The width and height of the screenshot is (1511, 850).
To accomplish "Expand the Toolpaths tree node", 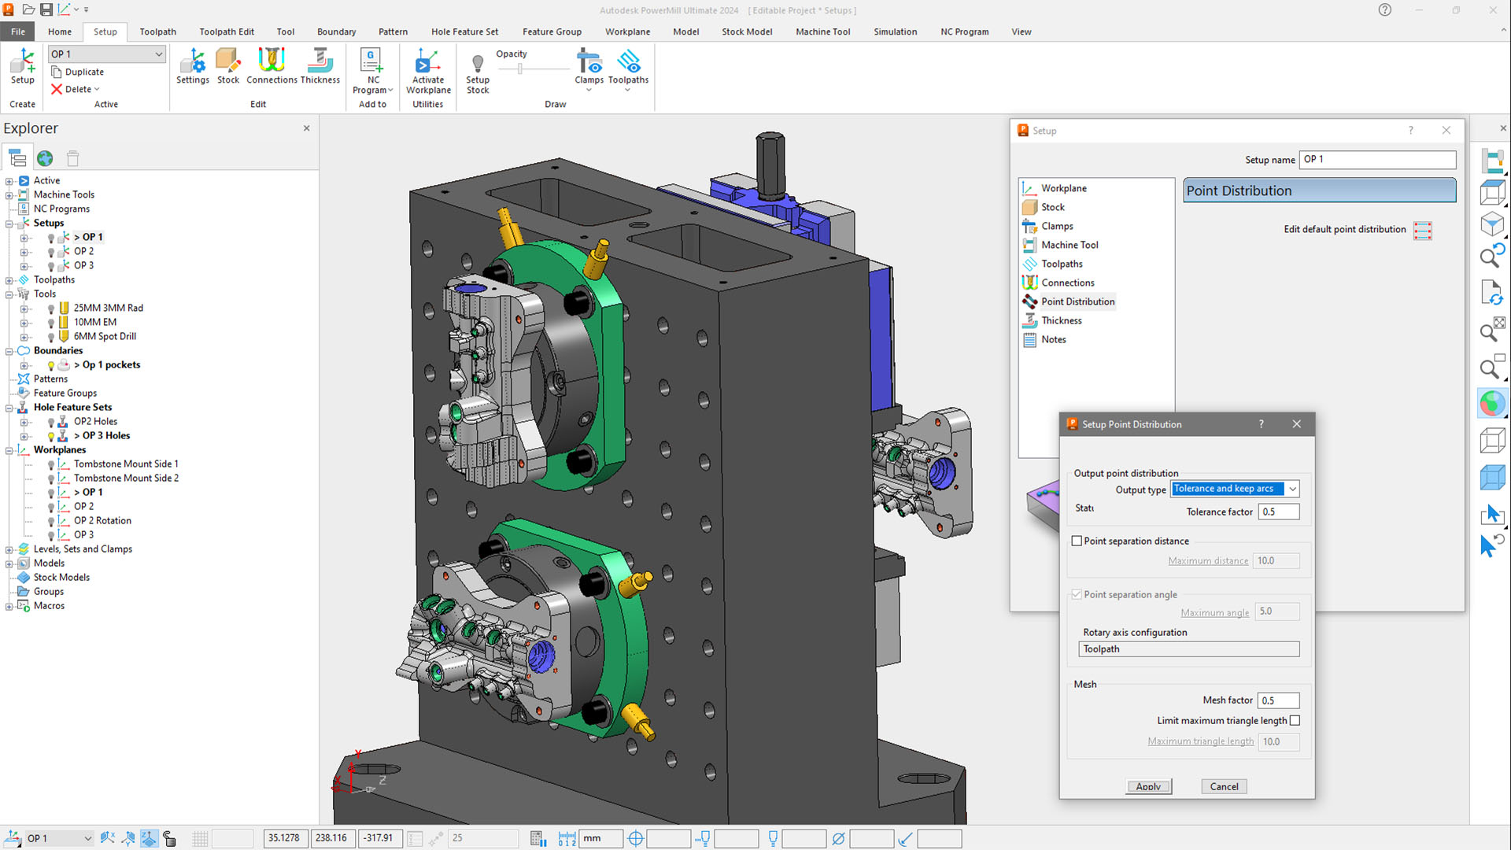I will 9,280.
